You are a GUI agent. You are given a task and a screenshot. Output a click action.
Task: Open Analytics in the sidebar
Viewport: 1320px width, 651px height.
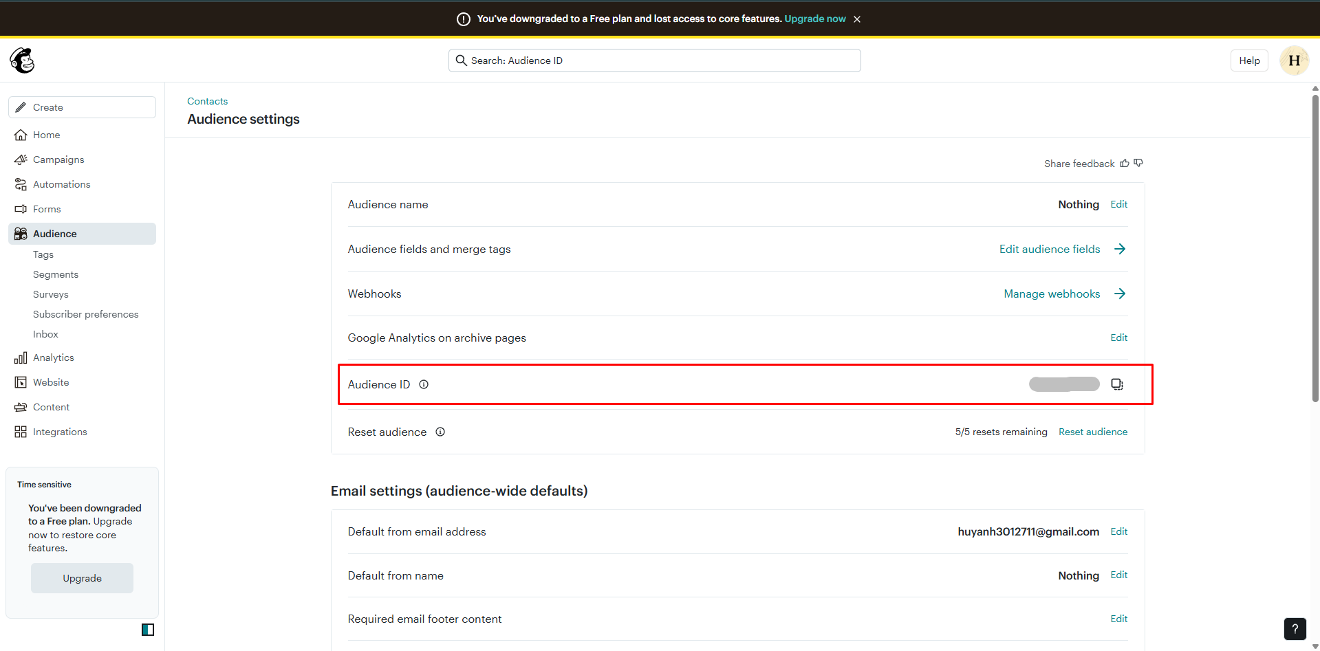[82, 357]
